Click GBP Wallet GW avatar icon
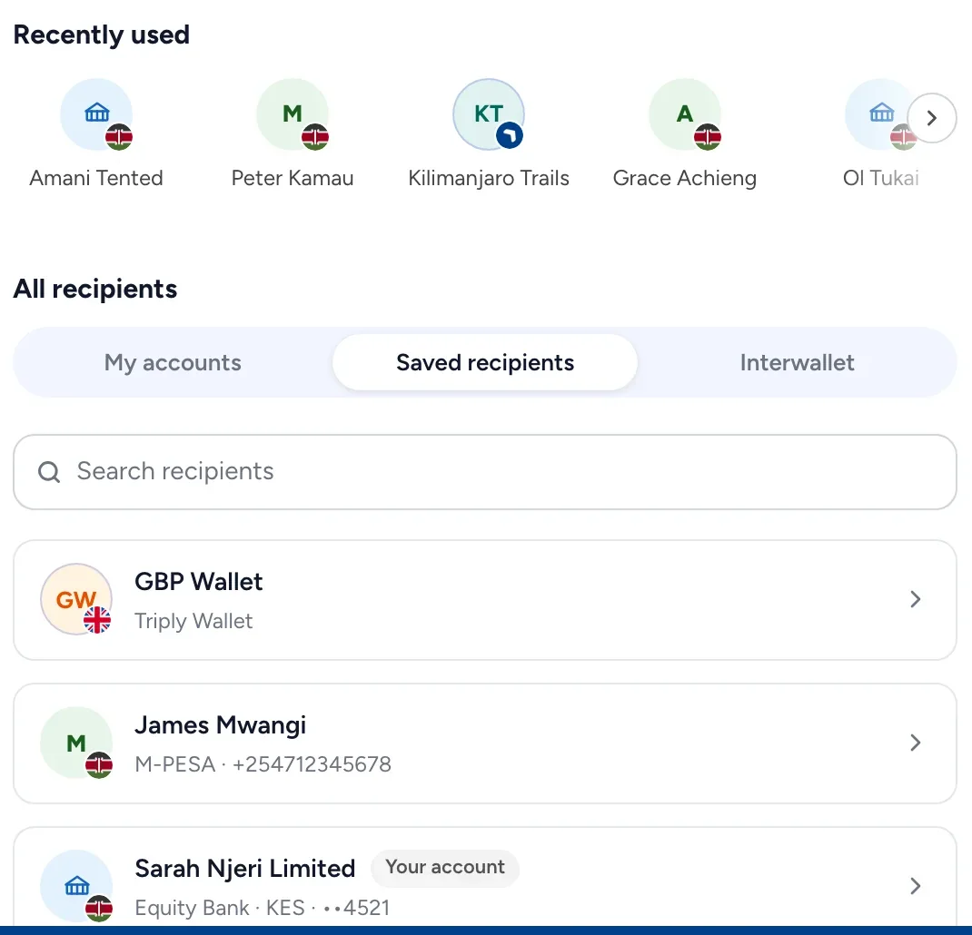The height and width of the screenshot is (935, 972). pos(76,599)
